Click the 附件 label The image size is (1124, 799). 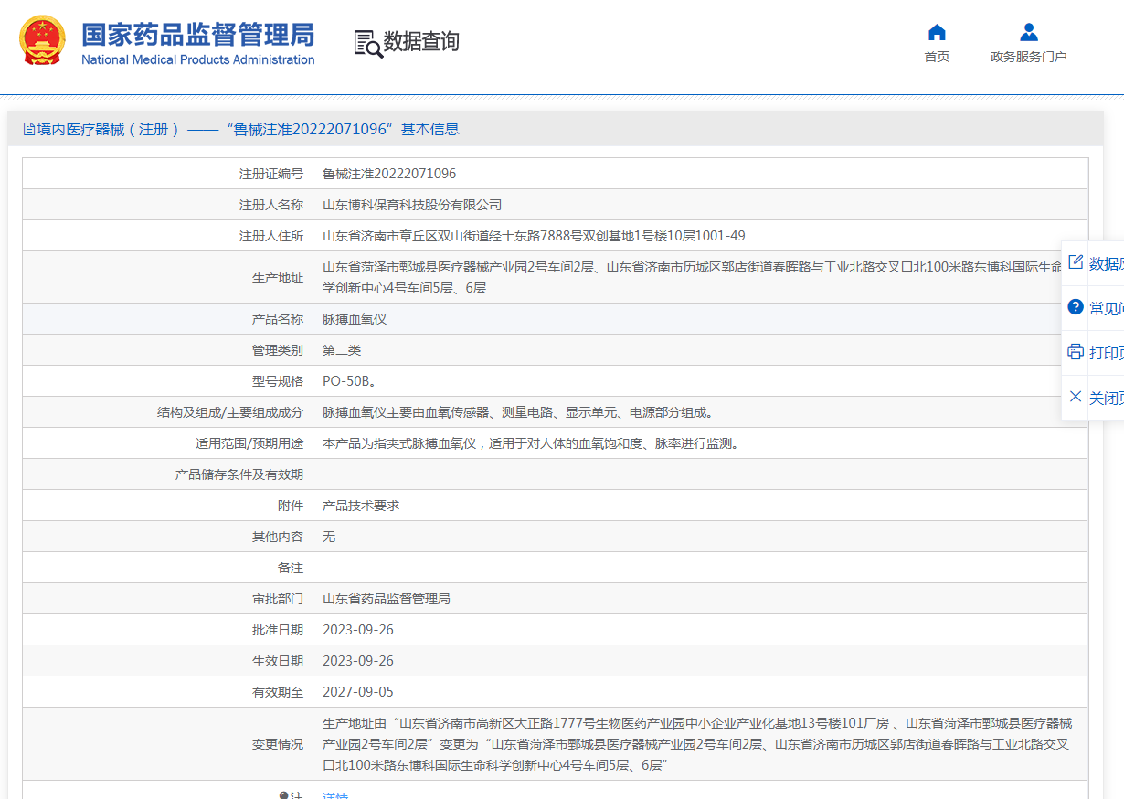291,506
